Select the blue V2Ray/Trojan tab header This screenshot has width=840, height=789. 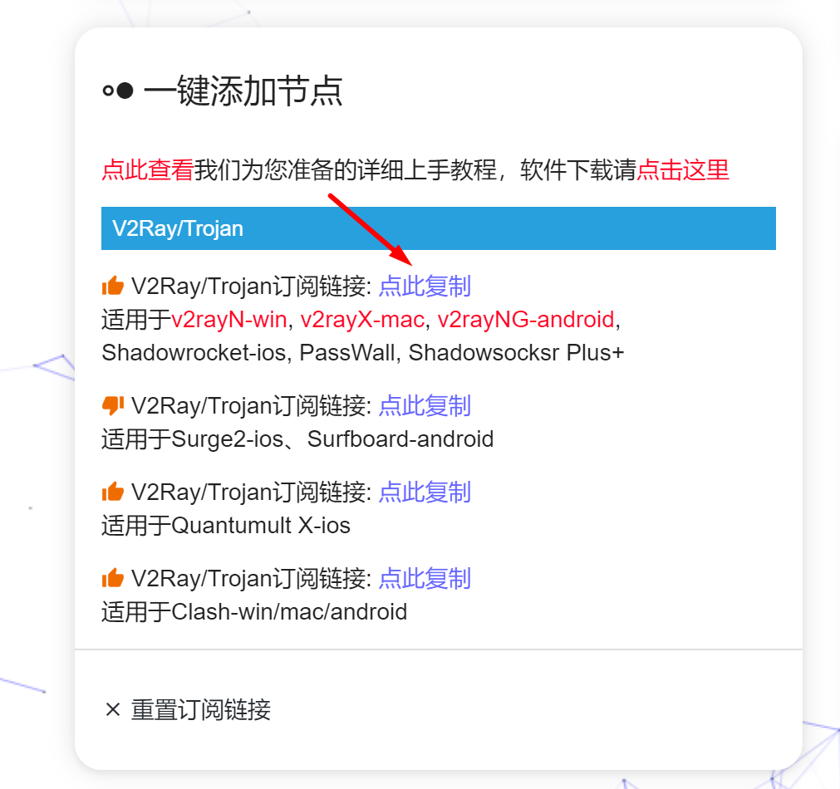[438, 228]
